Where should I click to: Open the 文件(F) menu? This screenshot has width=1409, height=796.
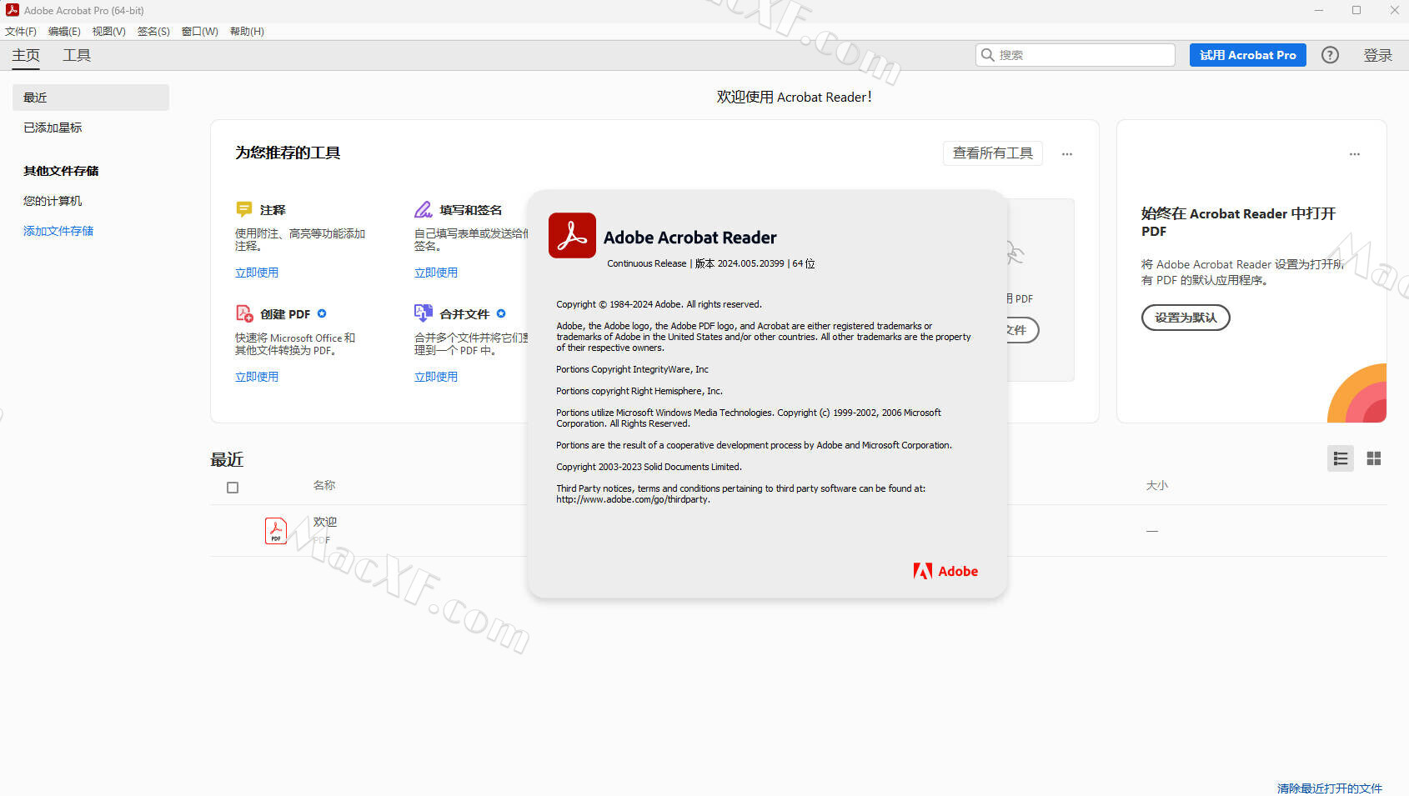pos(21,31)
